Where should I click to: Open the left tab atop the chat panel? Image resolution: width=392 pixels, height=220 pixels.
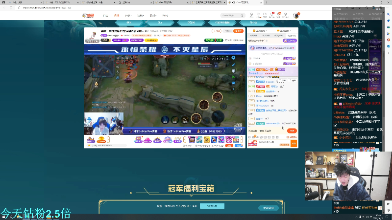(260, 31)
